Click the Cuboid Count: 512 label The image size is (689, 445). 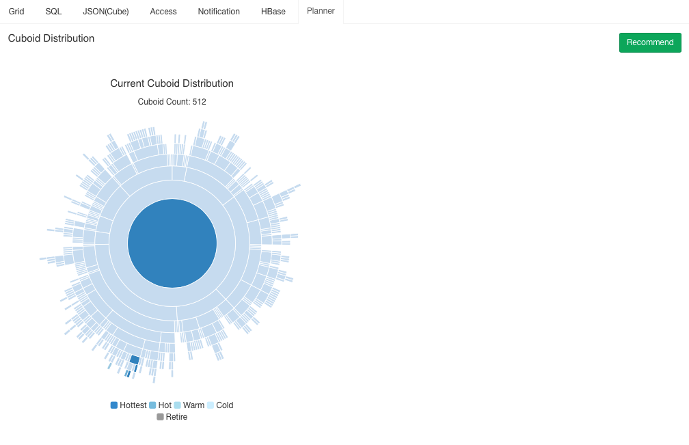(172, 102)
